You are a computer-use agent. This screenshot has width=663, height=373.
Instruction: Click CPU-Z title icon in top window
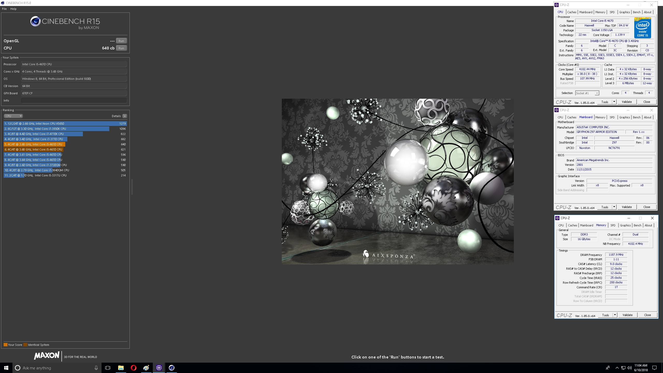(x=557, y=5)
